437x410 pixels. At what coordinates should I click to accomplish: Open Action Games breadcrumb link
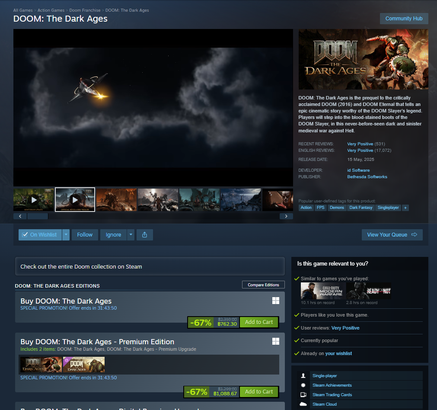tap(51, 10)
